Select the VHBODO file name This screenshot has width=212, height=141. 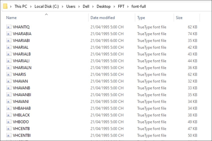pyautogui.click(x=21, y=122)
